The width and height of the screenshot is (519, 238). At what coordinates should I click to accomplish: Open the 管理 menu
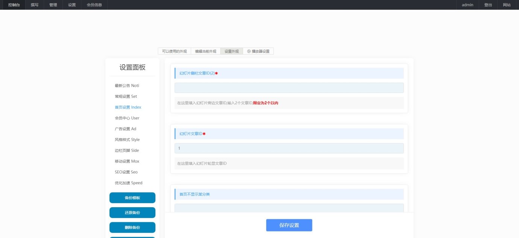pos(53,5)
